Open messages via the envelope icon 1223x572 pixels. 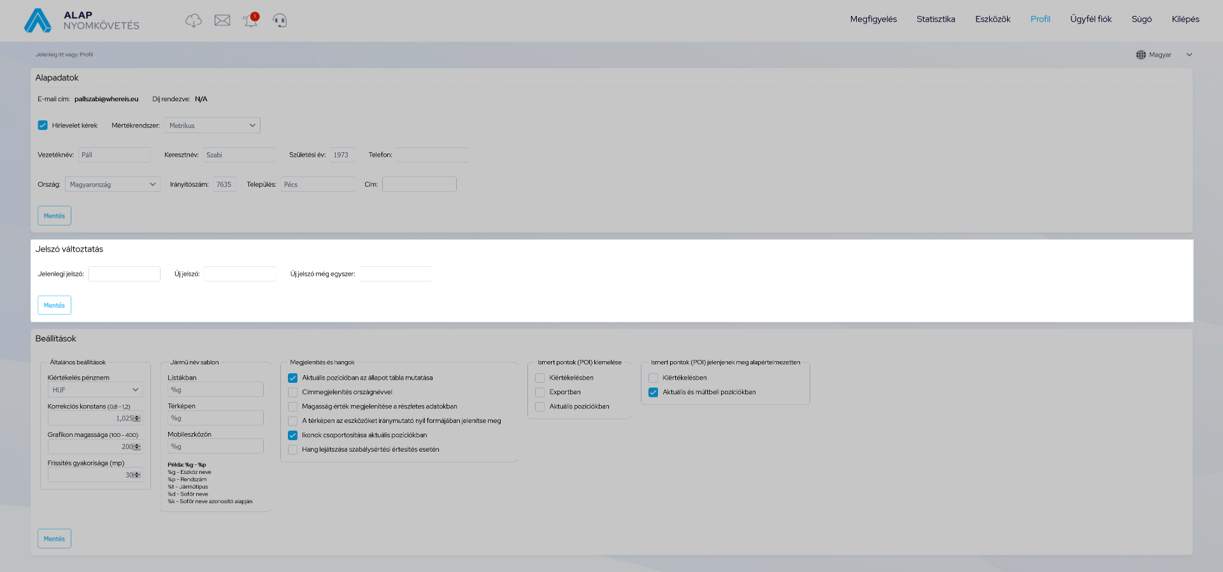222,20
